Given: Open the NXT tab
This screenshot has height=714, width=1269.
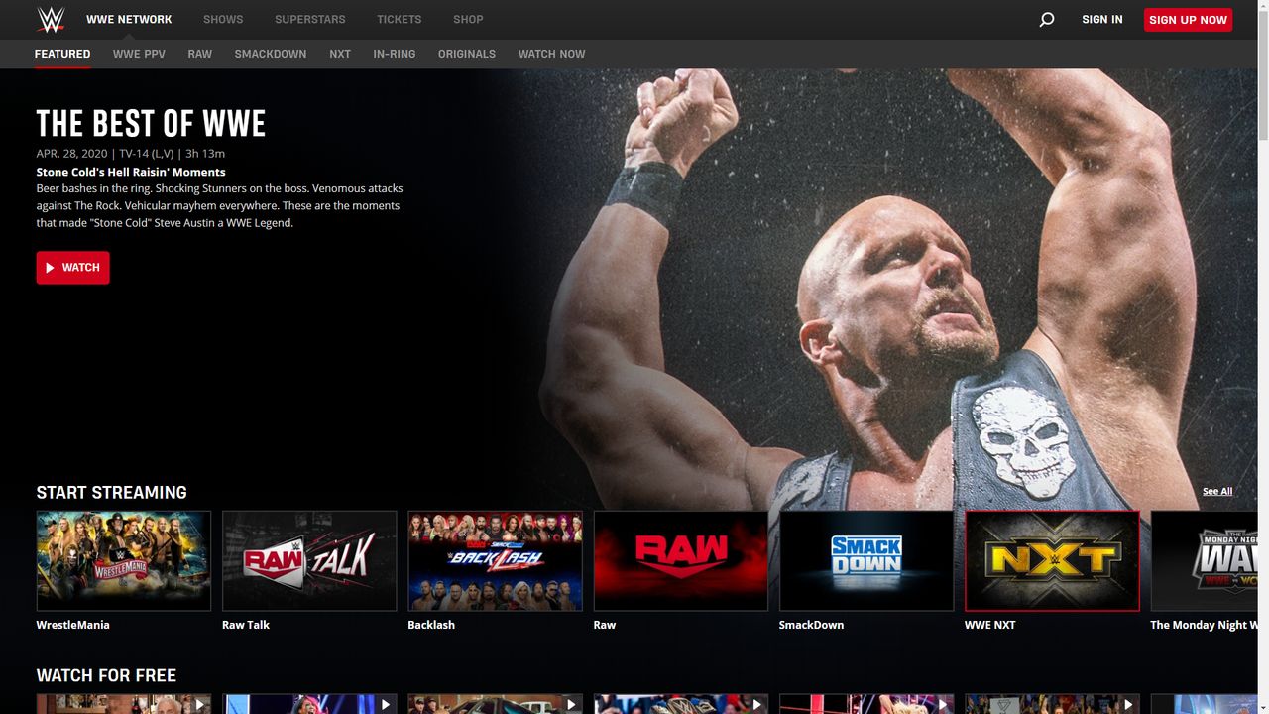Looking at the screenshot, I should tap(340, 54).
